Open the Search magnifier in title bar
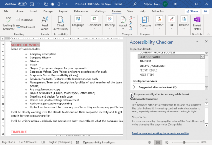Image resolution: width=212 pixels, height=145 pixels. point(135,4)
